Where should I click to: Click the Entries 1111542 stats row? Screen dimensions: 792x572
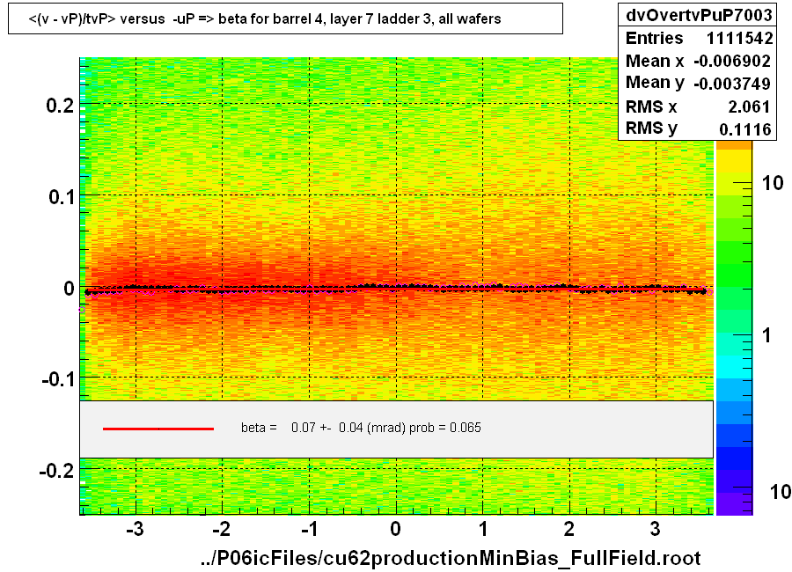pos(699,38)
